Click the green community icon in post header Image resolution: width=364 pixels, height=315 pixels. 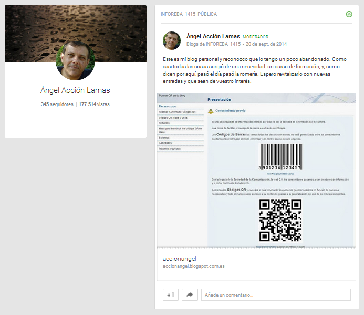click(x=349, y=14)
